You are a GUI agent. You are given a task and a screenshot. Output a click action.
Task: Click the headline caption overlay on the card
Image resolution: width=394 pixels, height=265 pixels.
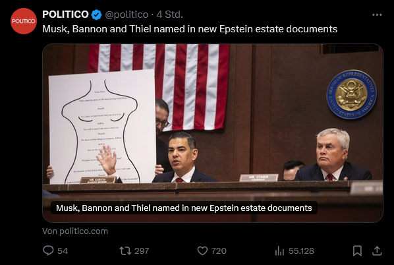click(184, 208)
